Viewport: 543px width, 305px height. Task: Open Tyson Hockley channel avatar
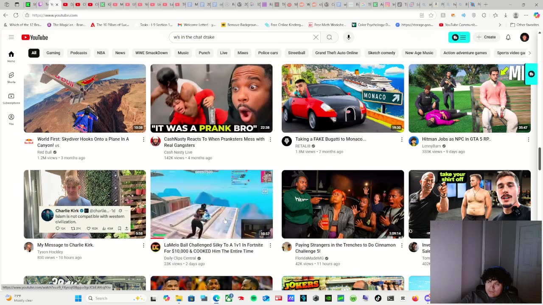29,247
